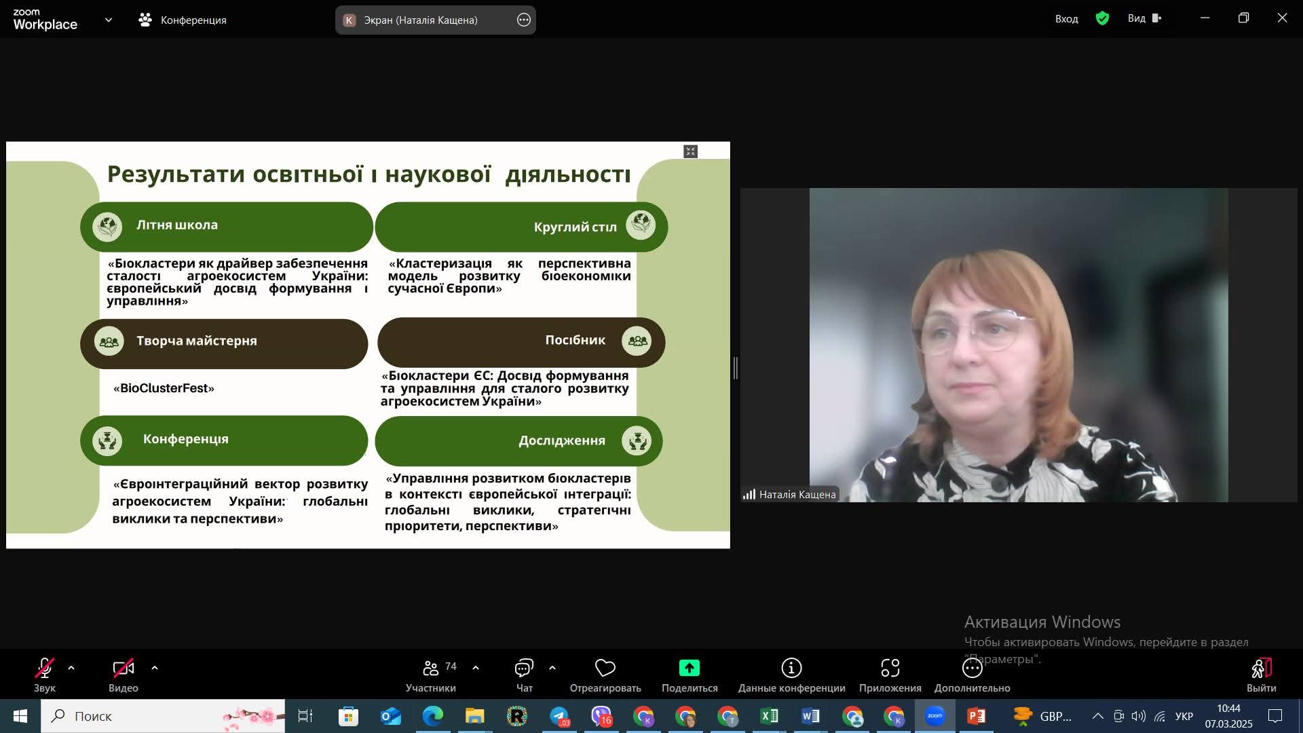Open the Apps icon in toolbar
This screenshot has height=733, width=1303.
(890, 669)
